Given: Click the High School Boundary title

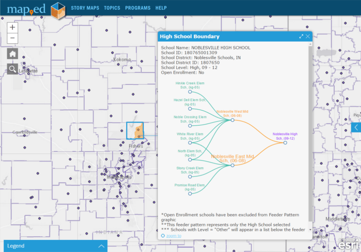Looking at the screenshot, I should (x=190, y=36).
